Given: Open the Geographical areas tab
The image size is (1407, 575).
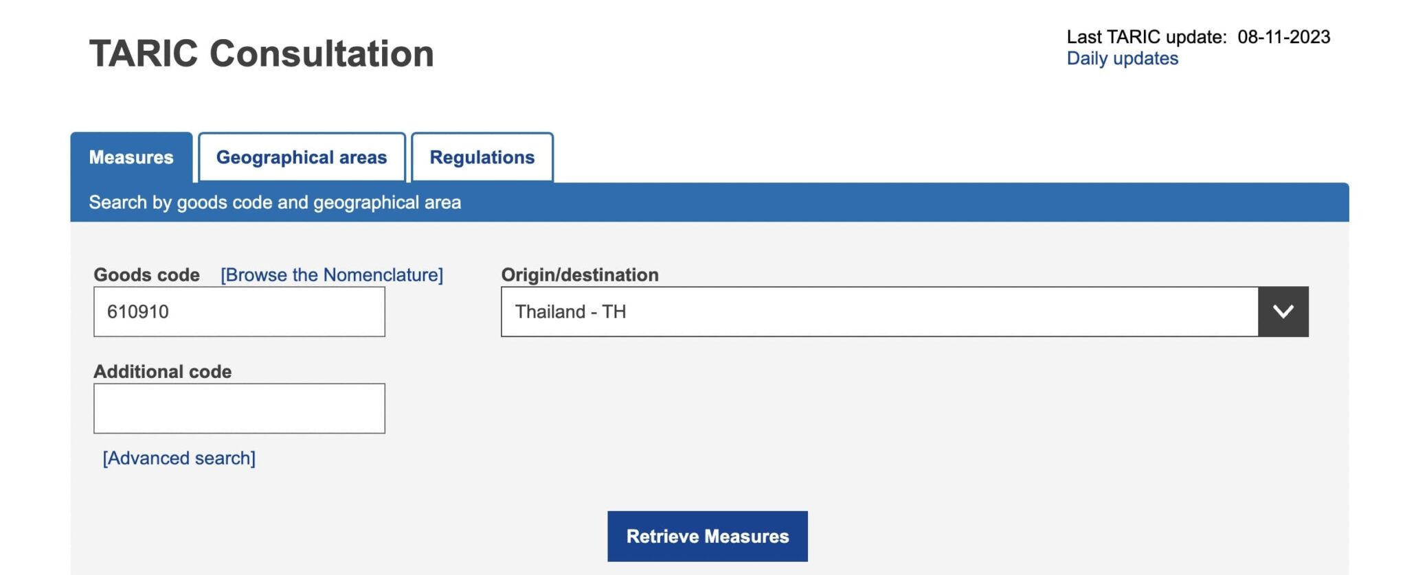Looking at the screenshot, I should (302, 157).
